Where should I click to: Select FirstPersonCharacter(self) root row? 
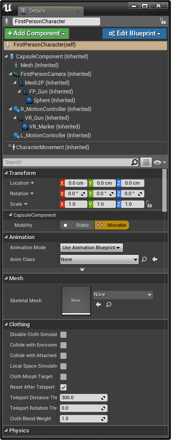click(86, 45)
